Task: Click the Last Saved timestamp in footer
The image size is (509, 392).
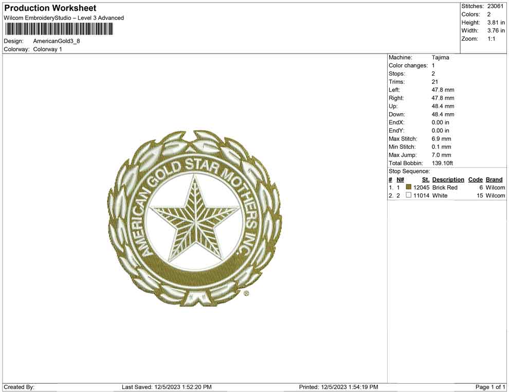Action: 167,387
